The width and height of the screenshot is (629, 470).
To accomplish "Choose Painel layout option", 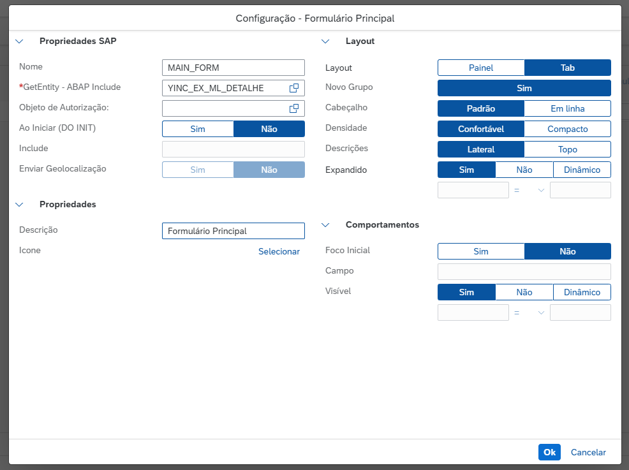I will (481, 68).
